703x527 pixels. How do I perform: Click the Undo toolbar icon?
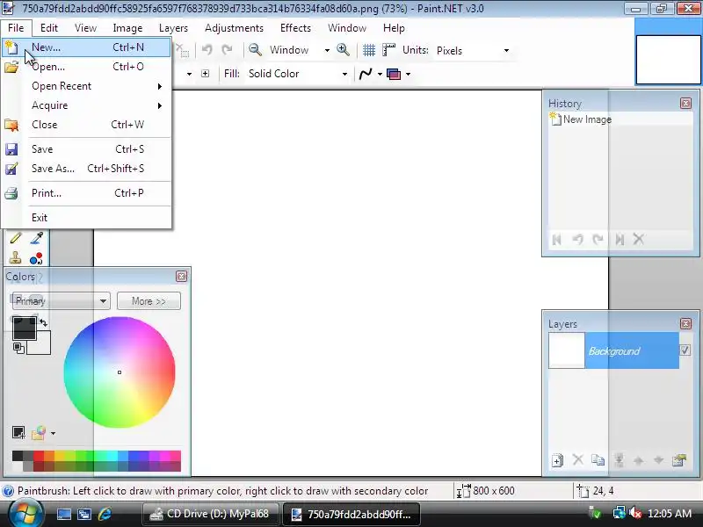207,50
